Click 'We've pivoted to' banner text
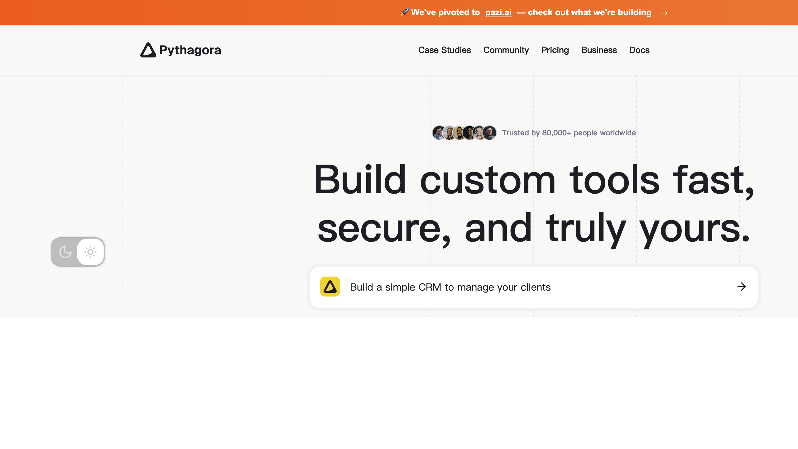This screenshot has width=798, height=449. tap(445, 12)
